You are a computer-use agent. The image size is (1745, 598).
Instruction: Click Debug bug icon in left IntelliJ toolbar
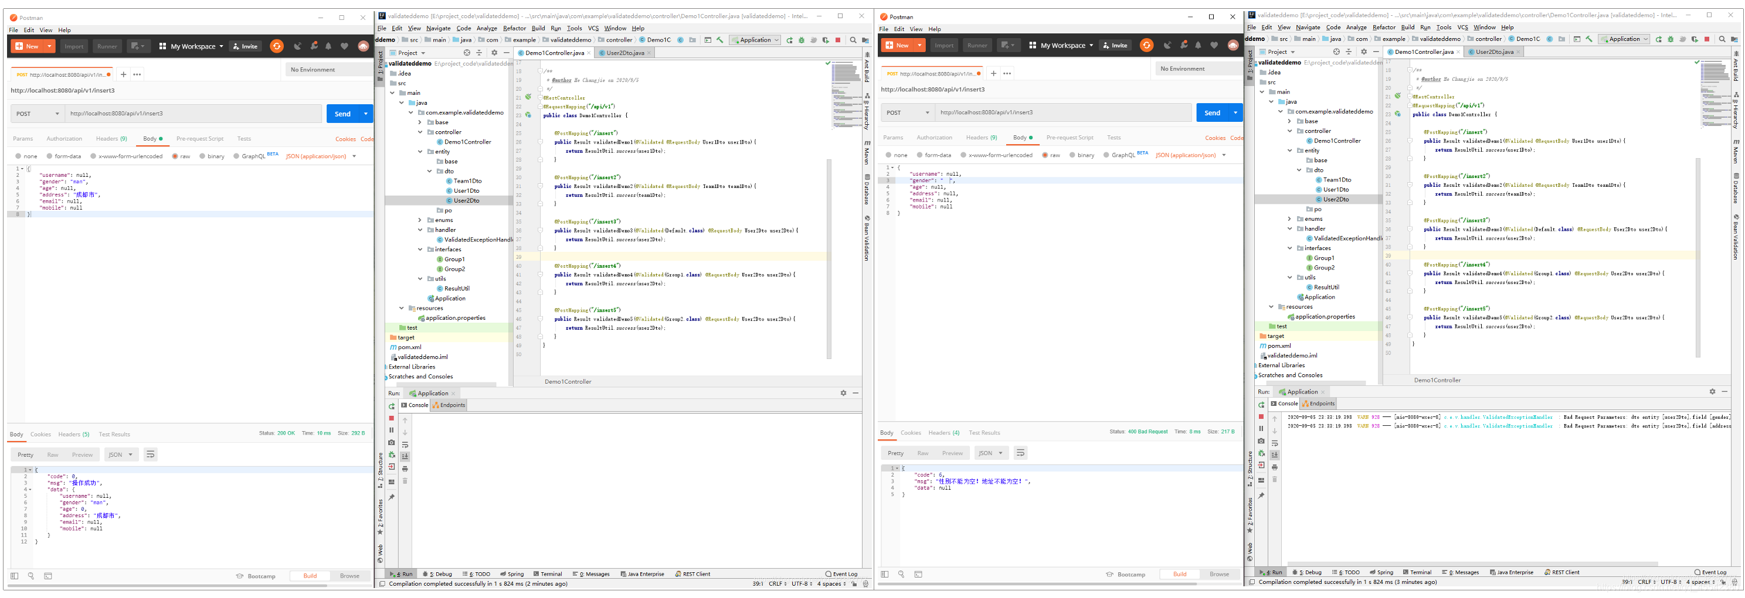coord(802,40)
